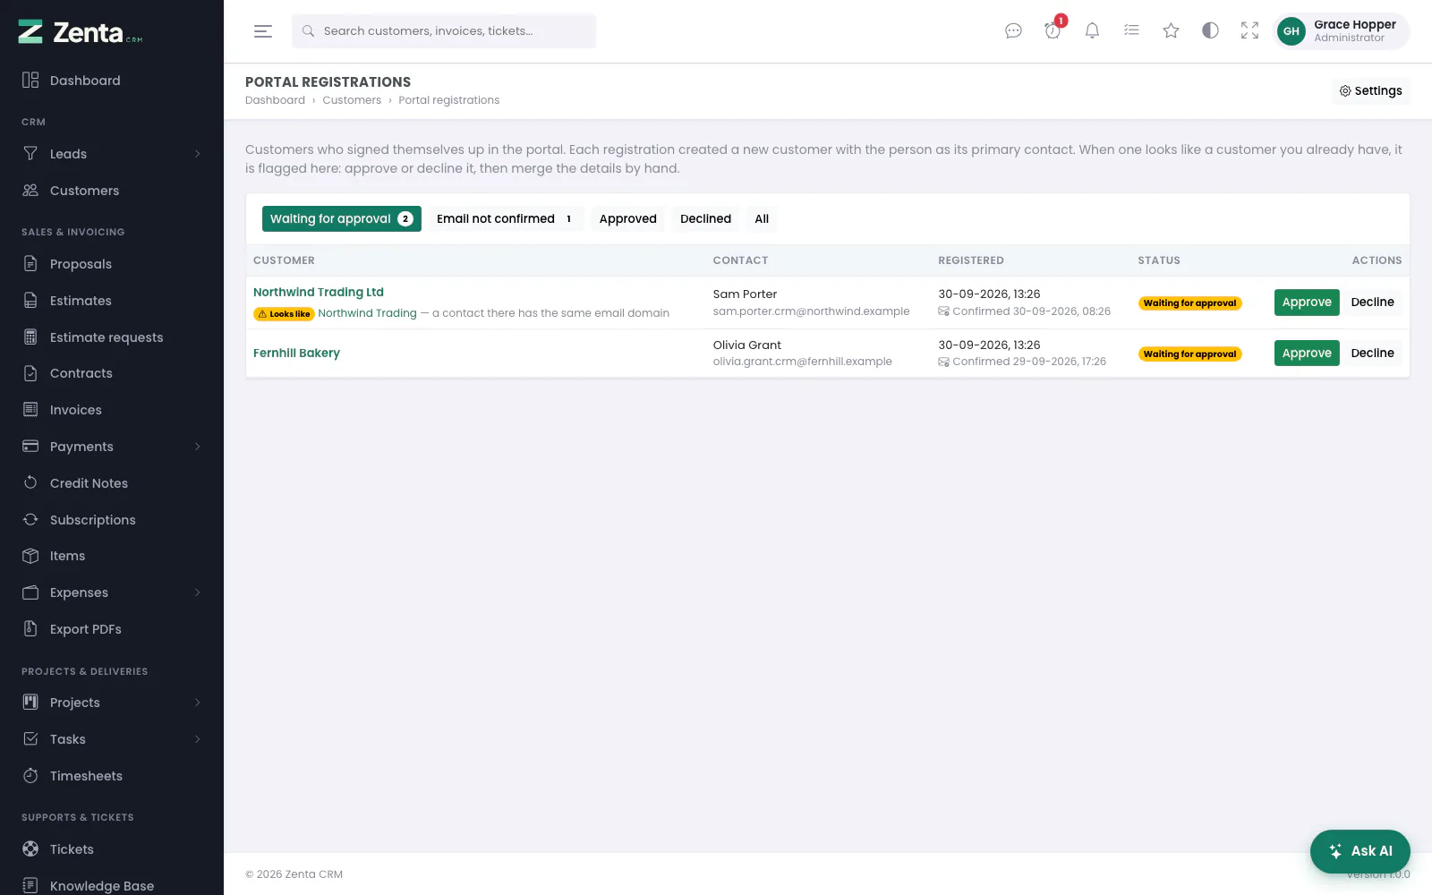1432x895 pixels.
Task: Expand the Leads submenu chevron
Action: (x=198, y=154)
